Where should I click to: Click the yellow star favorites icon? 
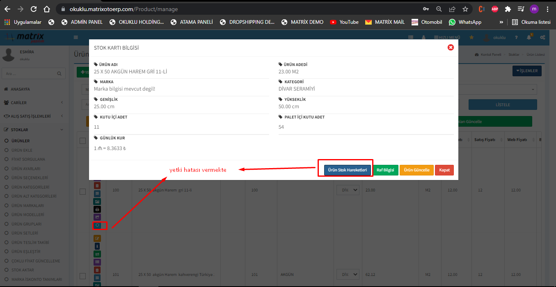tap(471, 37)
